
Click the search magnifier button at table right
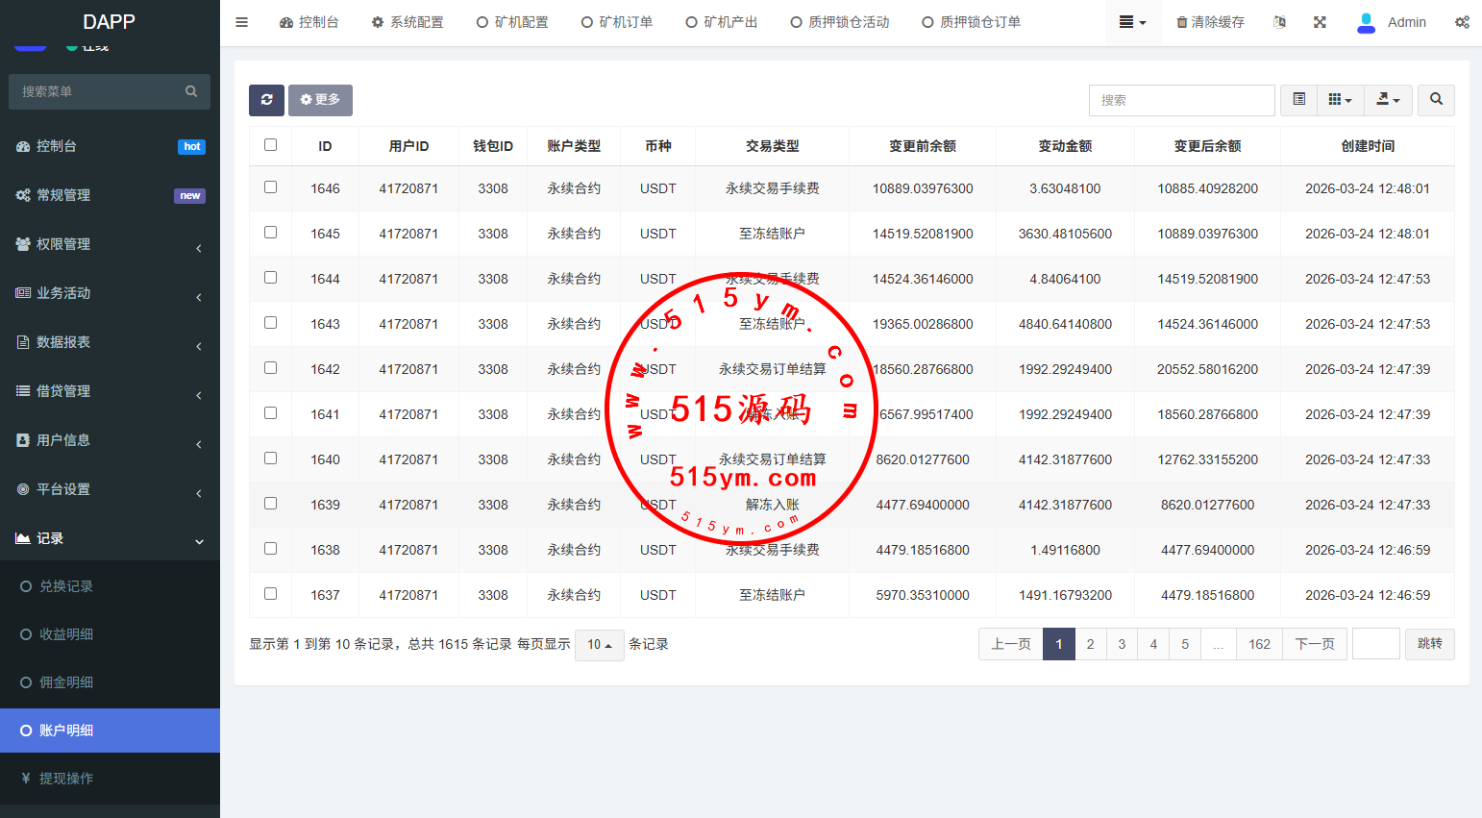pos(1436,100)
